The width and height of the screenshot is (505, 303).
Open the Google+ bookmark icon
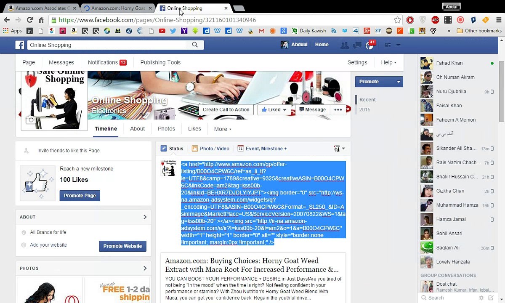tap(367, 31)
